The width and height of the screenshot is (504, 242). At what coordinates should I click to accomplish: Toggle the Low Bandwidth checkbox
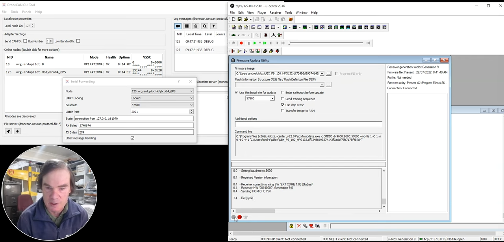coord(78,41)
